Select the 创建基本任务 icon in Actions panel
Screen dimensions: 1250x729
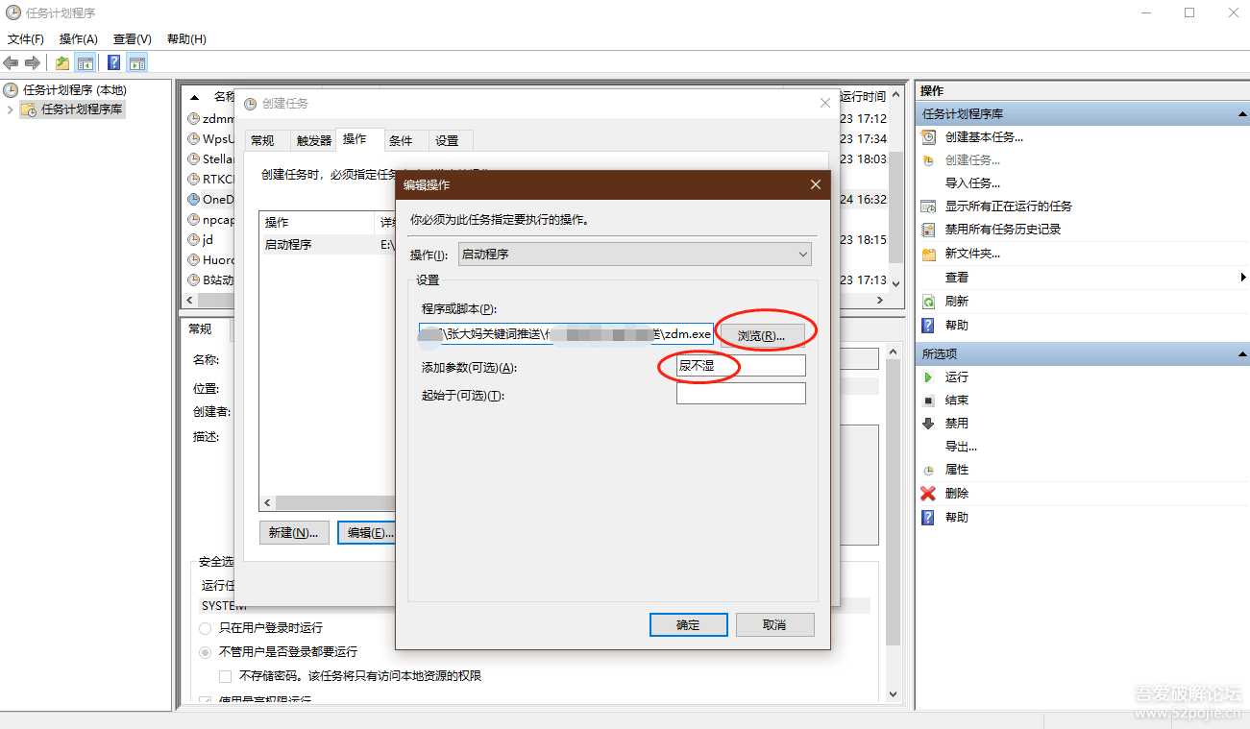[928, 136]
